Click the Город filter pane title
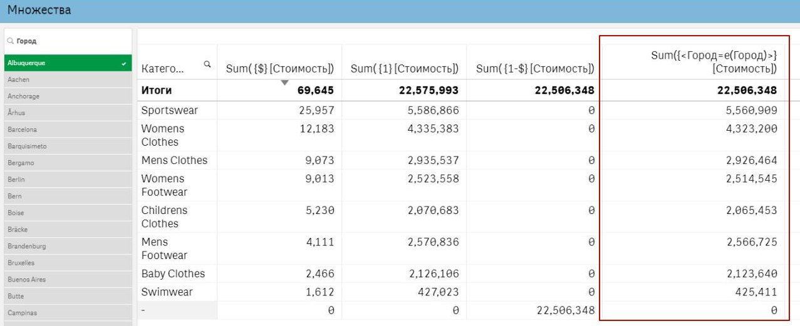This screenshot has height=326, width=800. [x=26, y=41]
